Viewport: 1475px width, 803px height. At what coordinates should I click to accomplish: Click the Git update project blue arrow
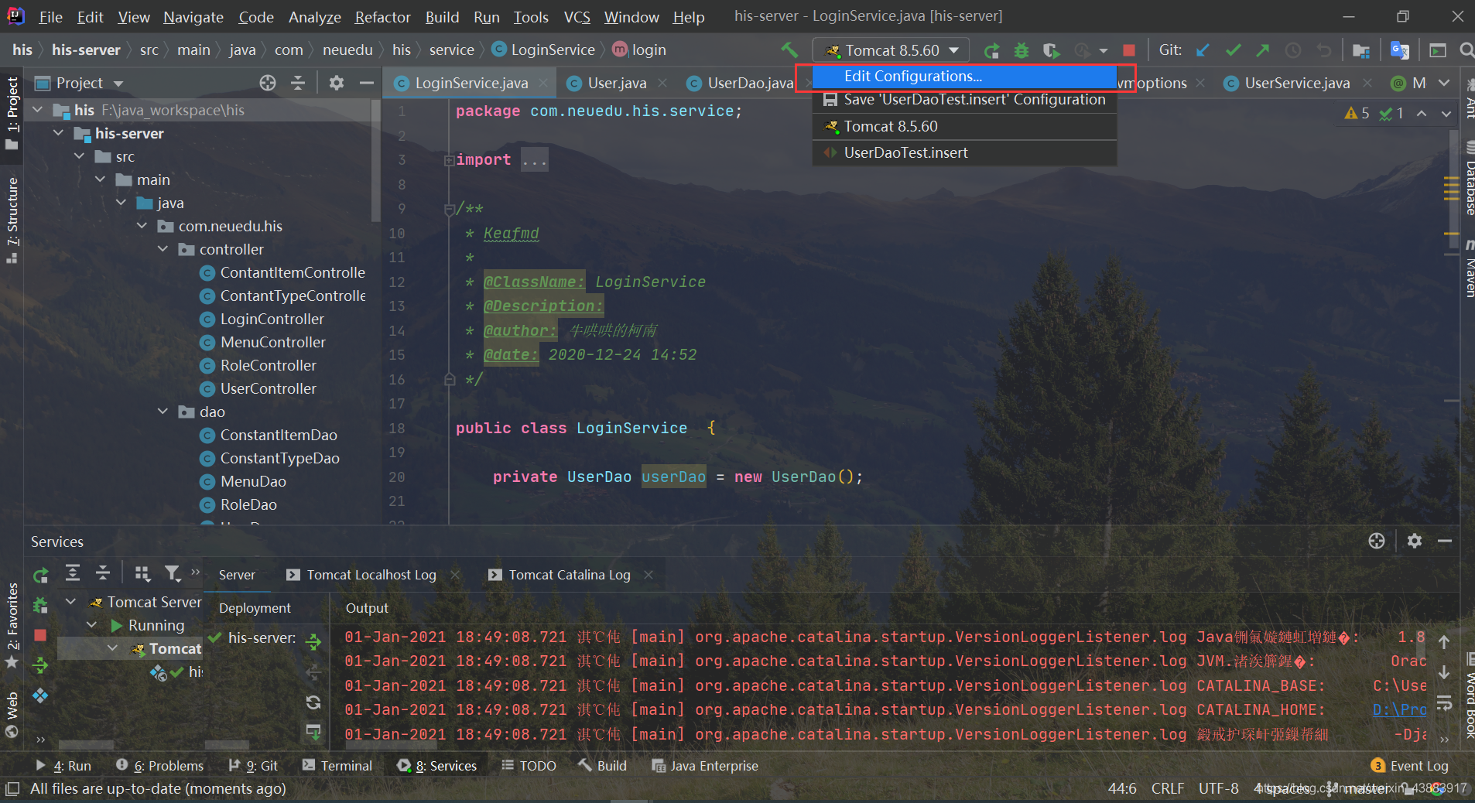tap(1203, 50)
